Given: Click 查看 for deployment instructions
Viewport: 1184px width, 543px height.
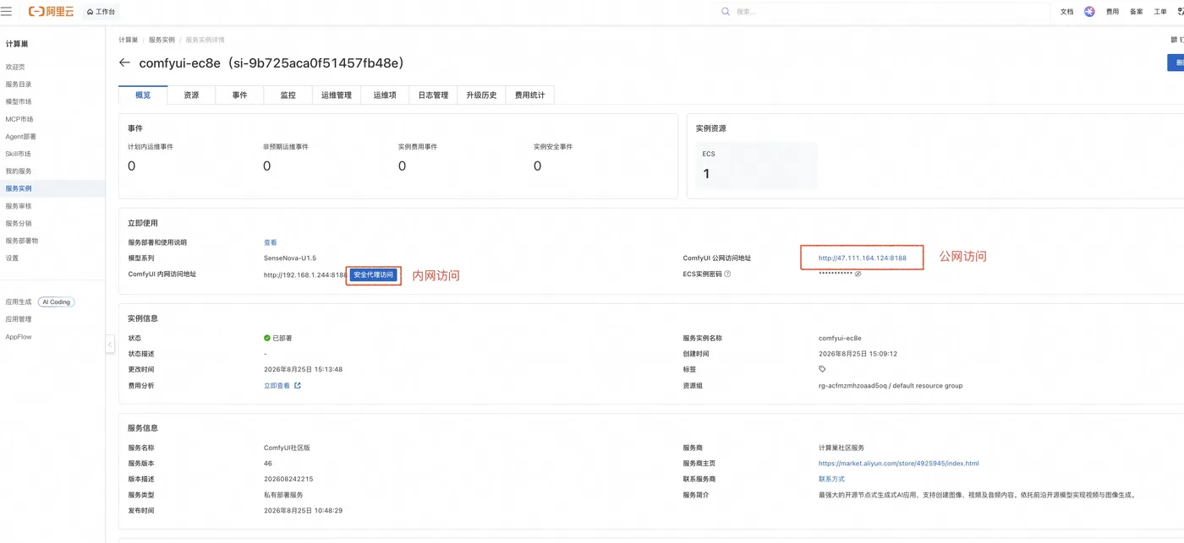Looking at the screenshot, I should (x=271, y=242).
